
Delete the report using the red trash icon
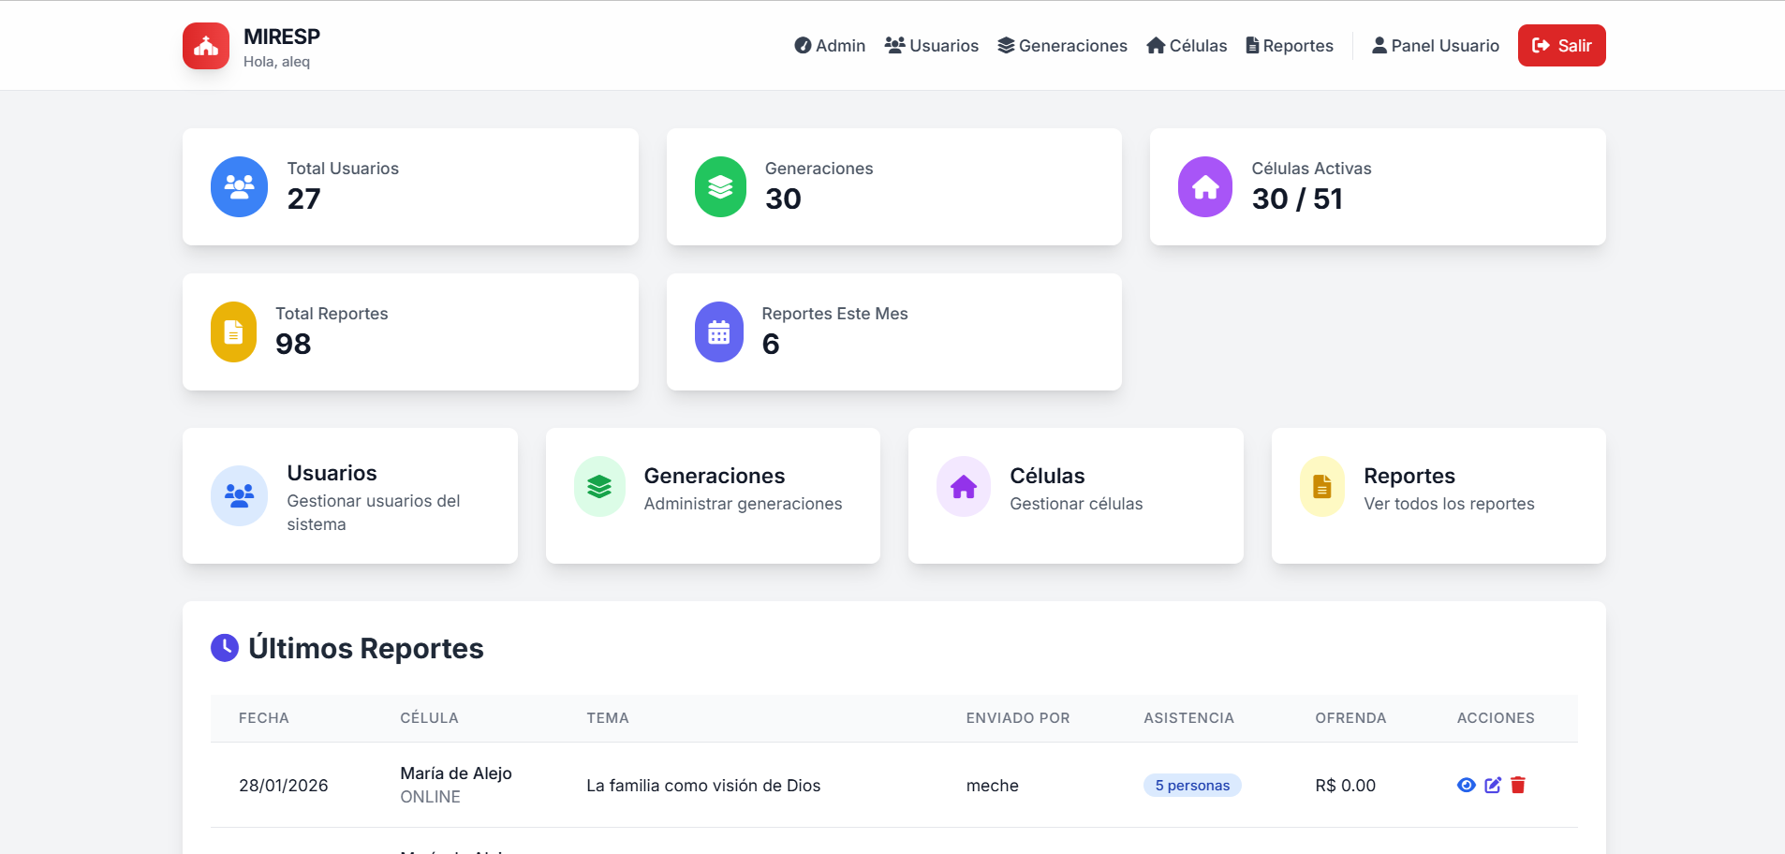(x=1517, y=786)
